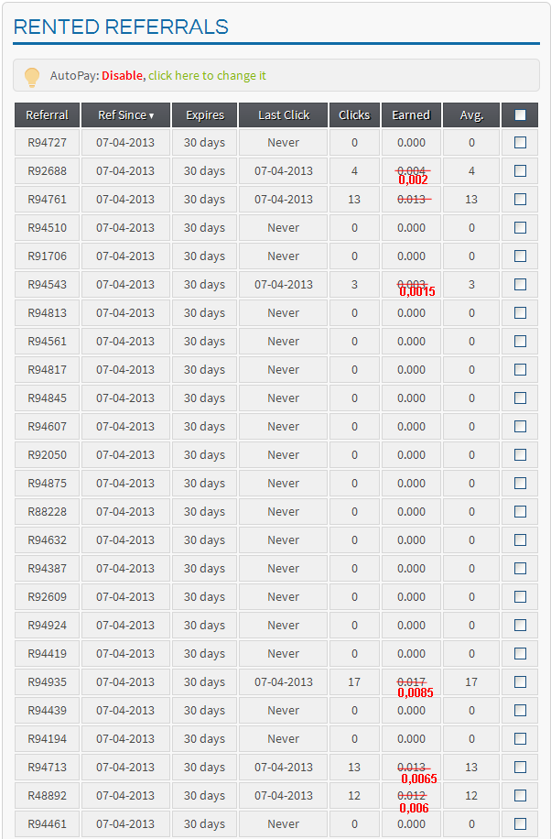Sort by the Clicks column header
This screenshot has height=839, width=551.
tap(354, 115)
